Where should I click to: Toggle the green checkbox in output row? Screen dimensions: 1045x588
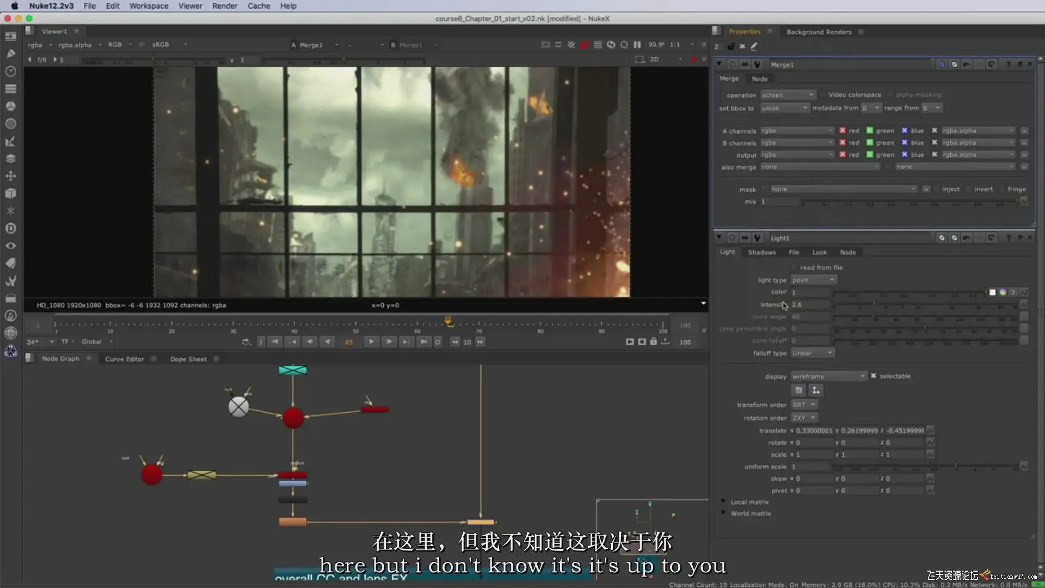click(870, 155)
